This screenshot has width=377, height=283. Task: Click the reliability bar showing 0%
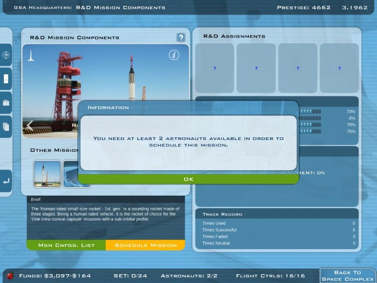pyautogui.click(x=310, y=118)
